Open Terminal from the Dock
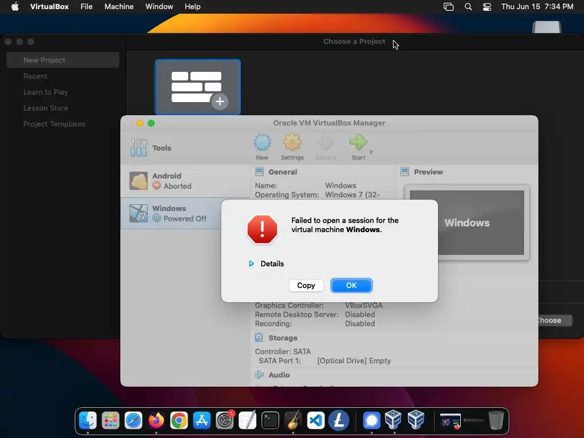The width and height of the screenshot is (584, 438). tap(270, 420)
